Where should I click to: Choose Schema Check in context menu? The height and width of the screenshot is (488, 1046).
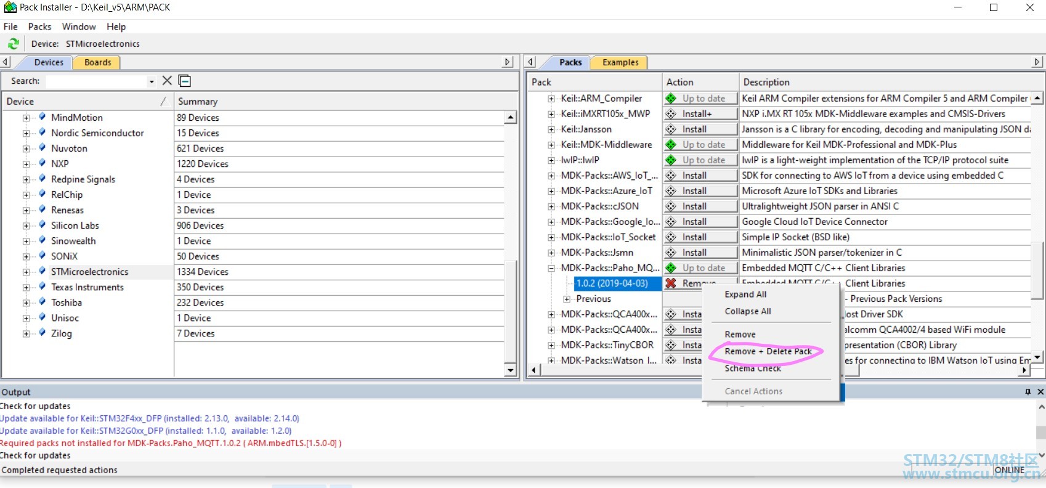pos(752,368)
